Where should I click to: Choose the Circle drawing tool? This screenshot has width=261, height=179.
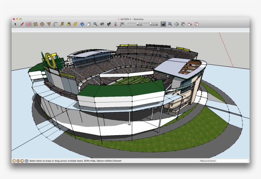point(42,24)
